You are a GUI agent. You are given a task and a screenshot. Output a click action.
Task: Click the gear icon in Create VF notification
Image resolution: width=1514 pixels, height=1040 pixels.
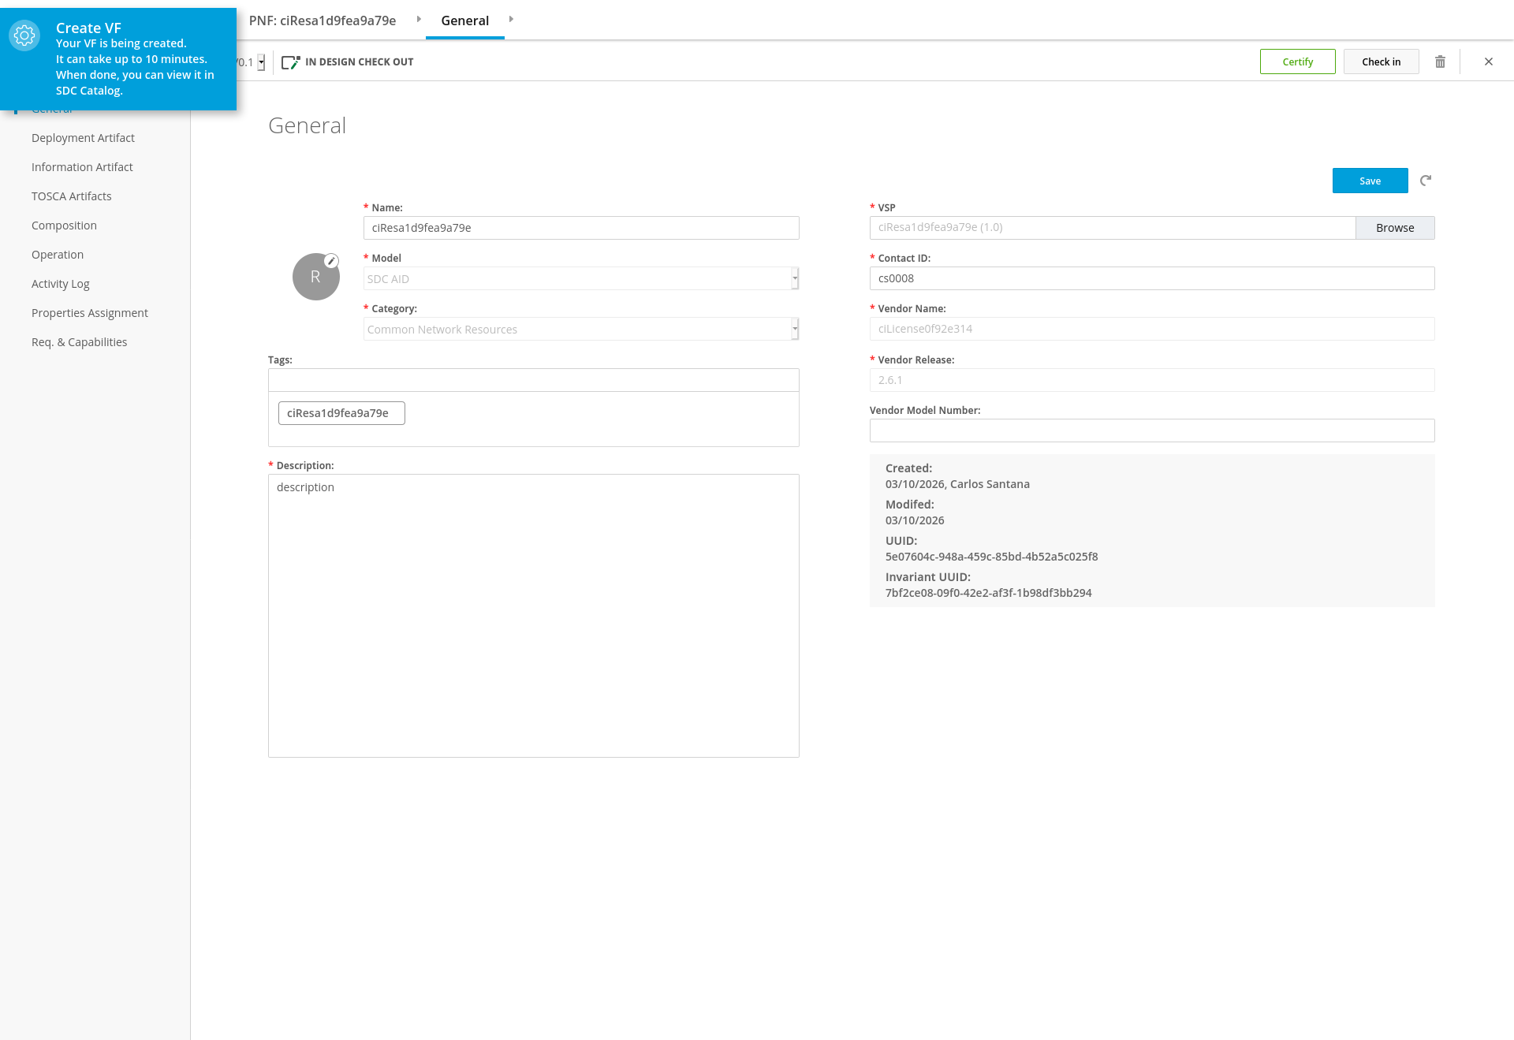pos(24,35)
